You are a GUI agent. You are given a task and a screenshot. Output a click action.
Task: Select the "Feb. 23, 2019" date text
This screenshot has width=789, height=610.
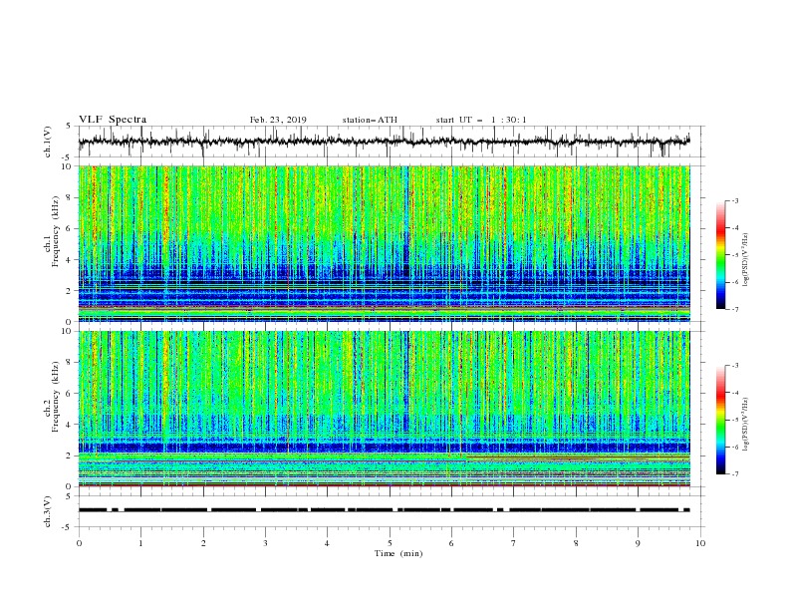[278, 120]
